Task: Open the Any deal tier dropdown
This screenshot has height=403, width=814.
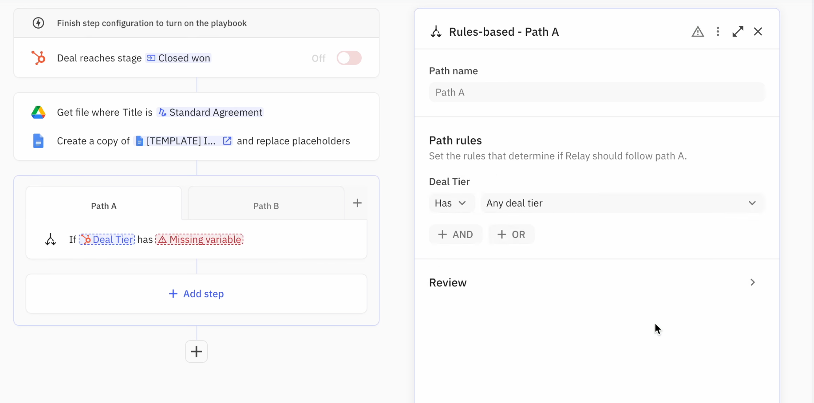Action: click(x=622, y=203)
